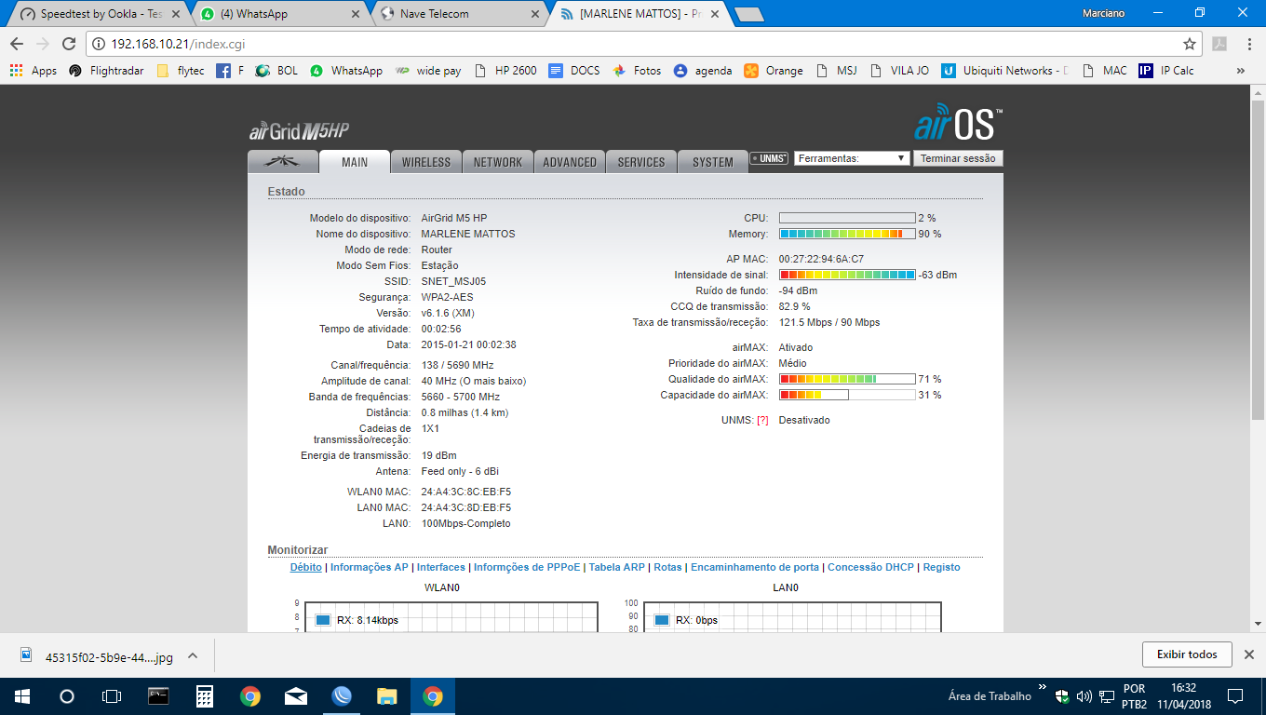Open the Interfaces link
Image resolution: width=1266 pixels, height=715 pixels.
(x=440, y=567)
